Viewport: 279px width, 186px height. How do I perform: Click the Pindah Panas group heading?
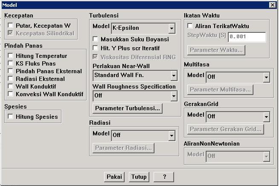click(x=23, y=46)
